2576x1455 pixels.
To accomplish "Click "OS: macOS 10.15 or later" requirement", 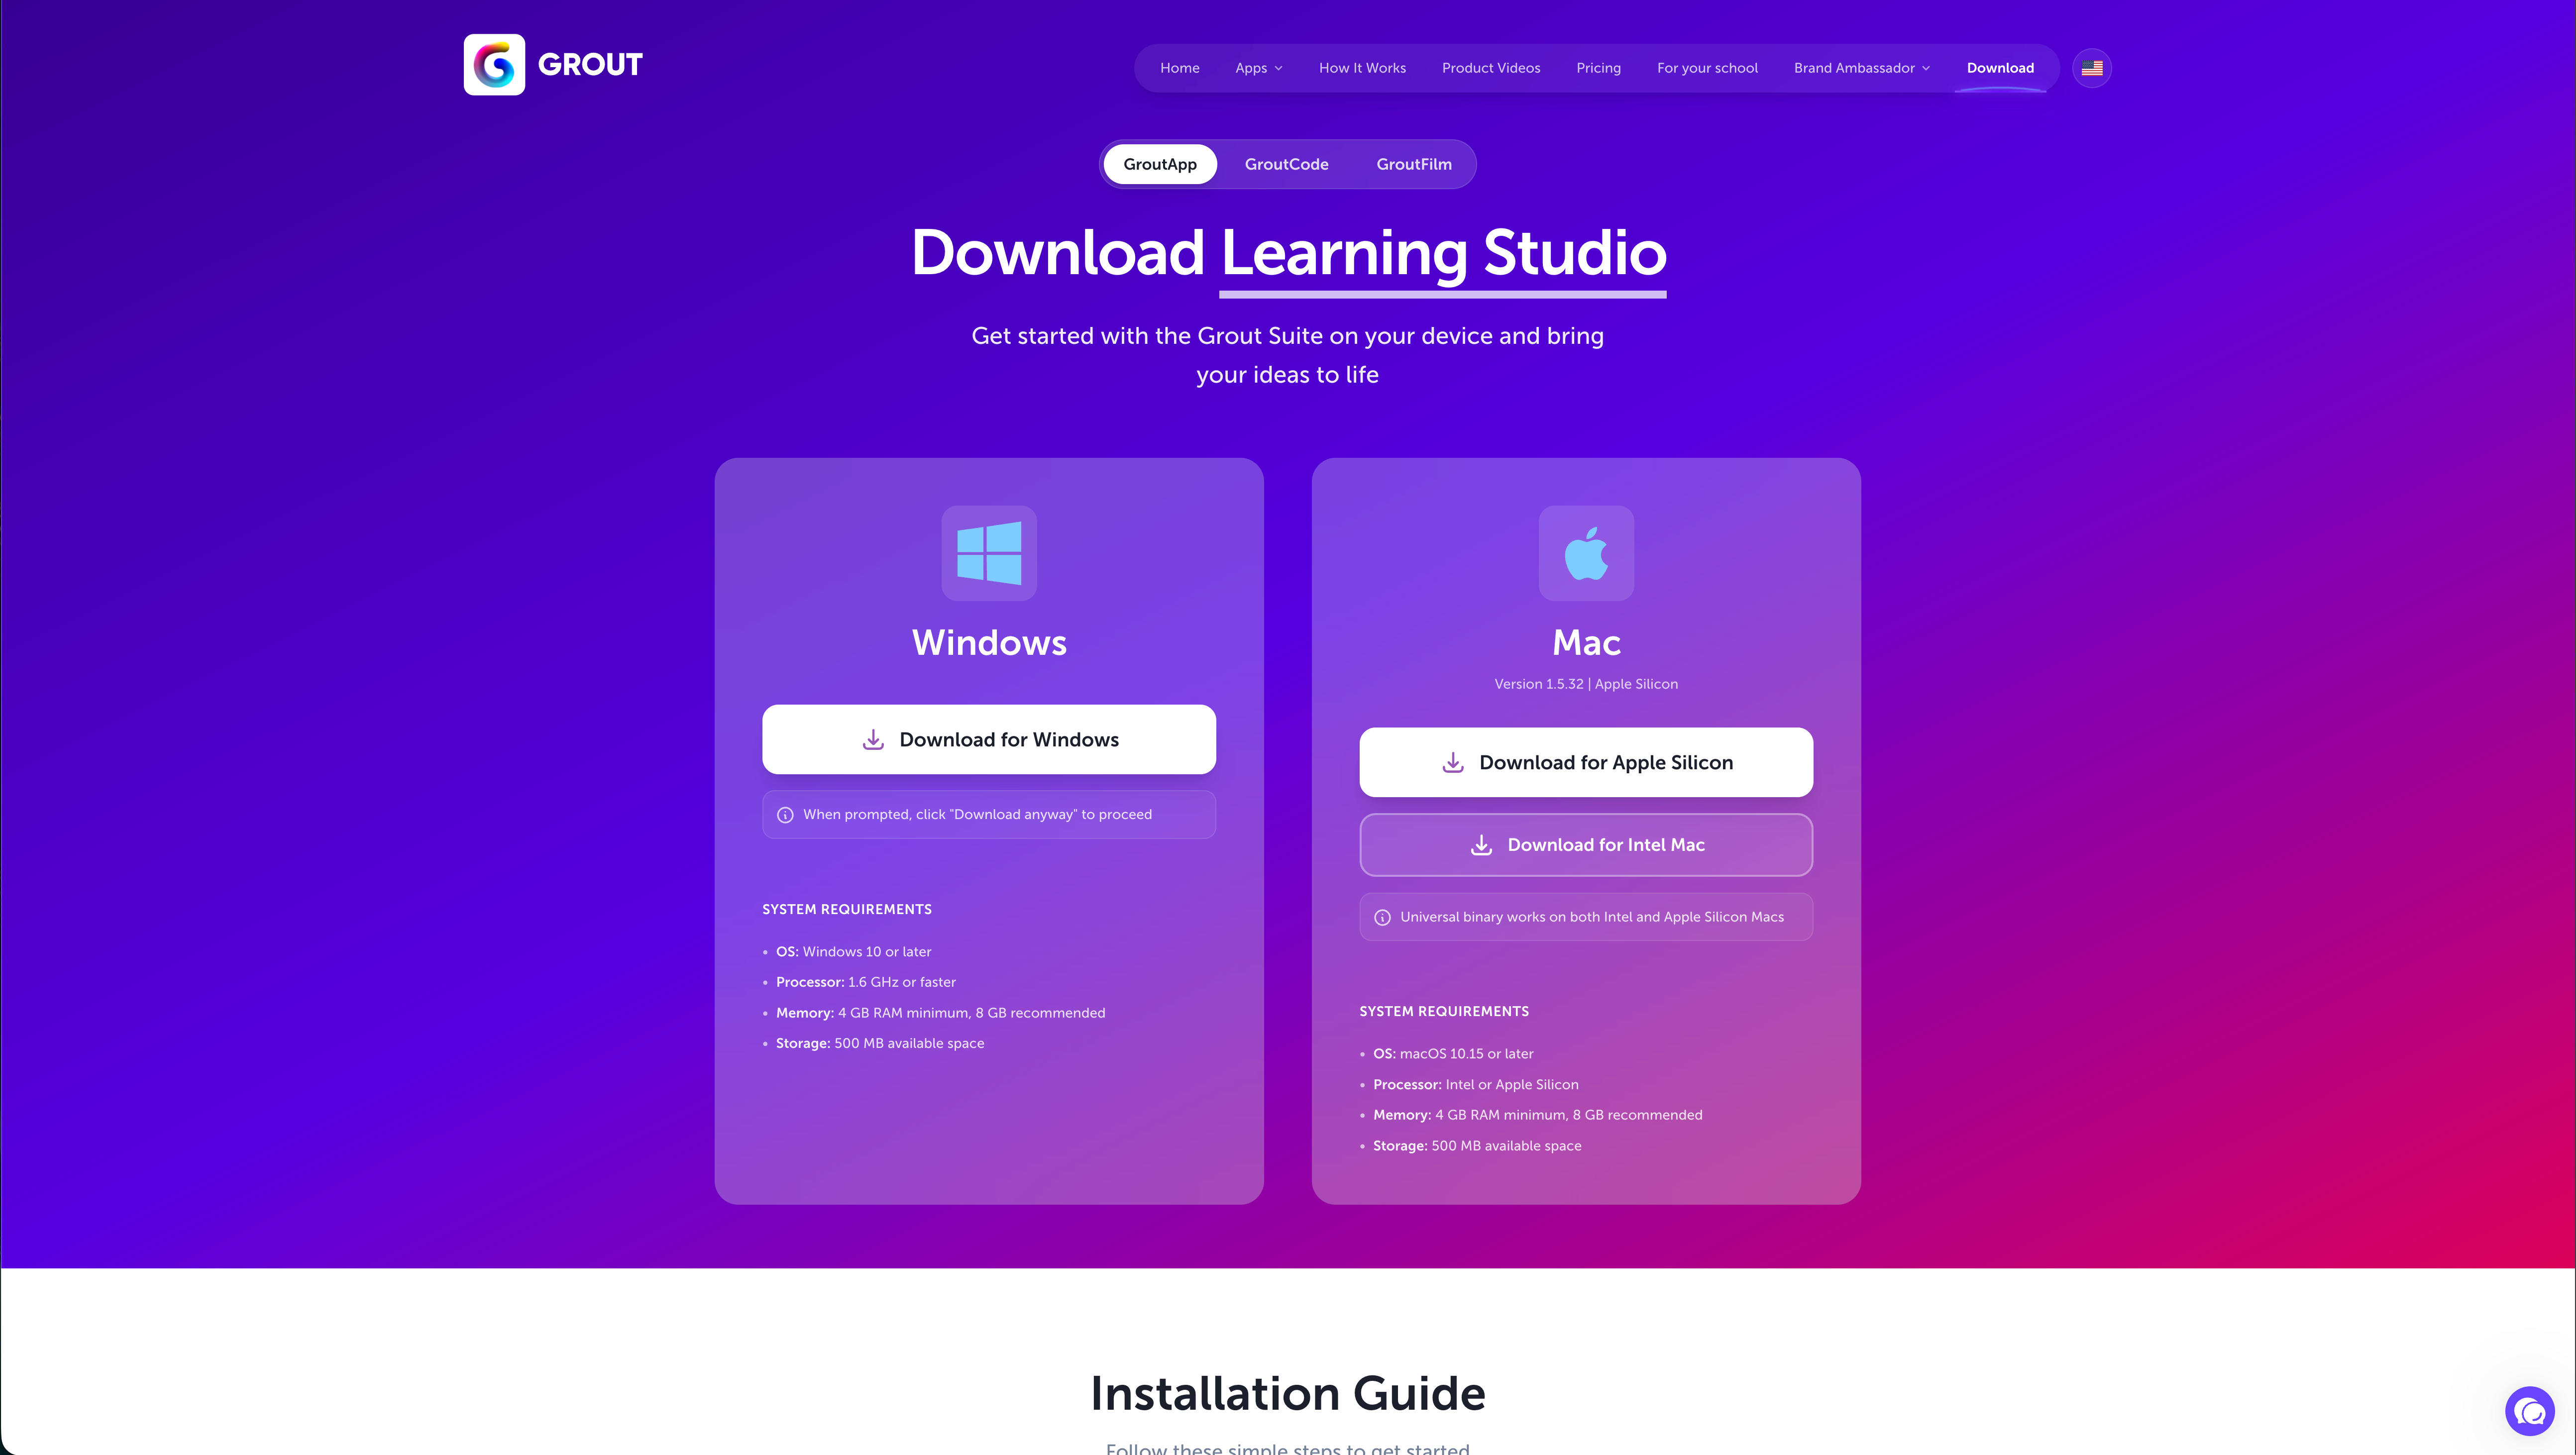I will (x=1453, y=1054).
